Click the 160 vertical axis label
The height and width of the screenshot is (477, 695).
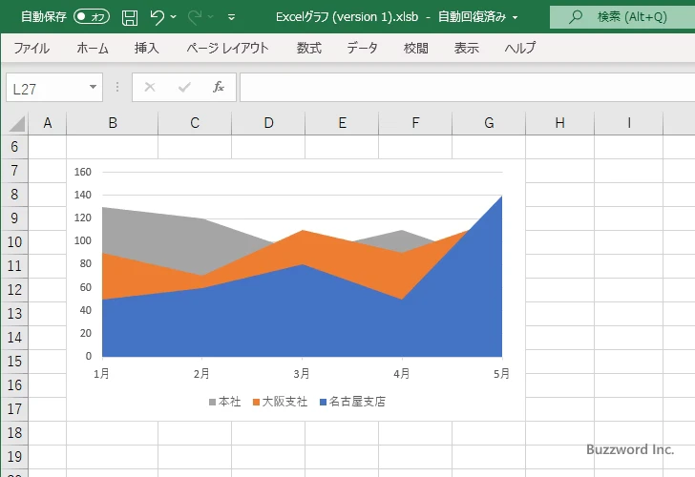tap(83, 172)
